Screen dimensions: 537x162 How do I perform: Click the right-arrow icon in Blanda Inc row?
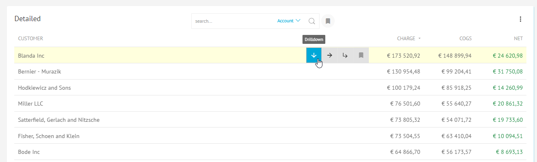tap(330, 55)
